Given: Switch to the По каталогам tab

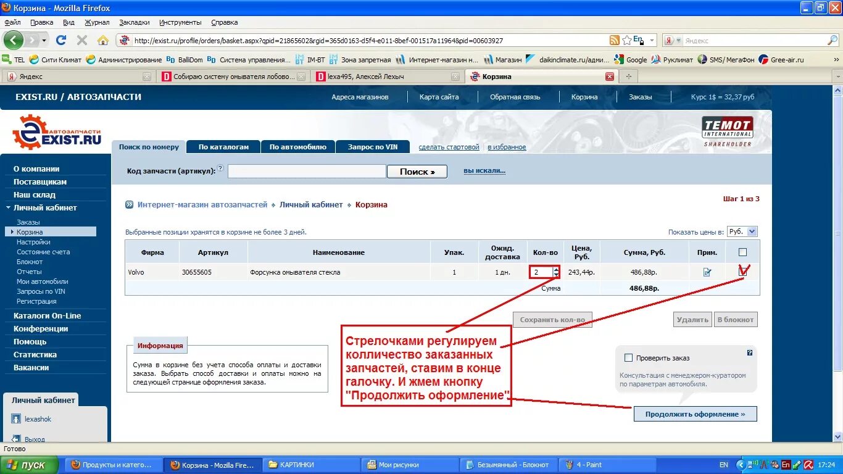Looking at the screenshot, I should click(223, 147).
